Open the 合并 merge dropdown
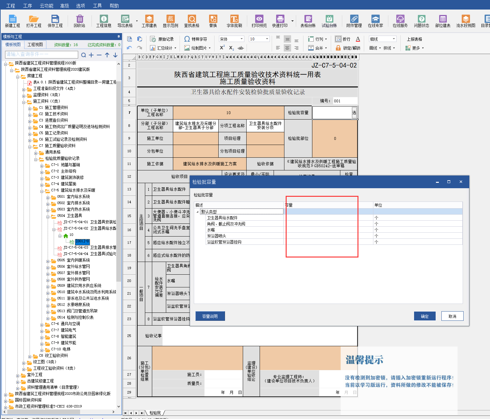 click(317, 48)
